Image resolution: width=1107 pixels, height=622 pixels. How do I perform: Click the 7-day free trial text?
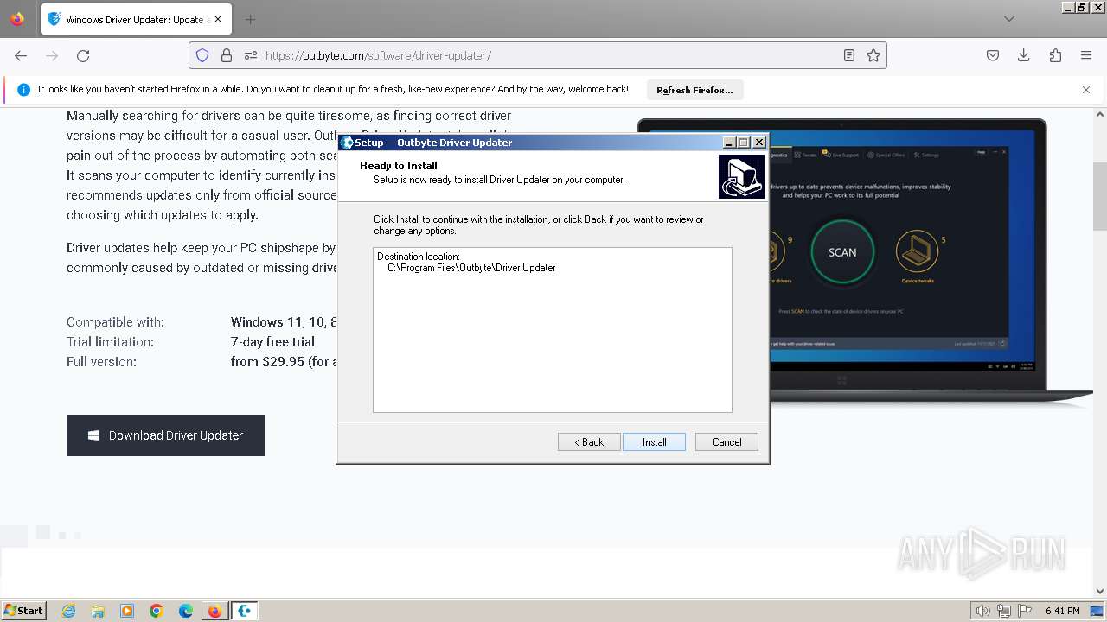272,342
